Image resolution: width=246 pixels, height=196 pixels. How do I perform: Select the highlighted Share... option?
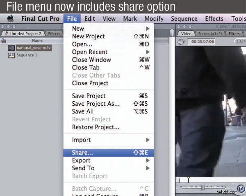(x=109, y=153)
